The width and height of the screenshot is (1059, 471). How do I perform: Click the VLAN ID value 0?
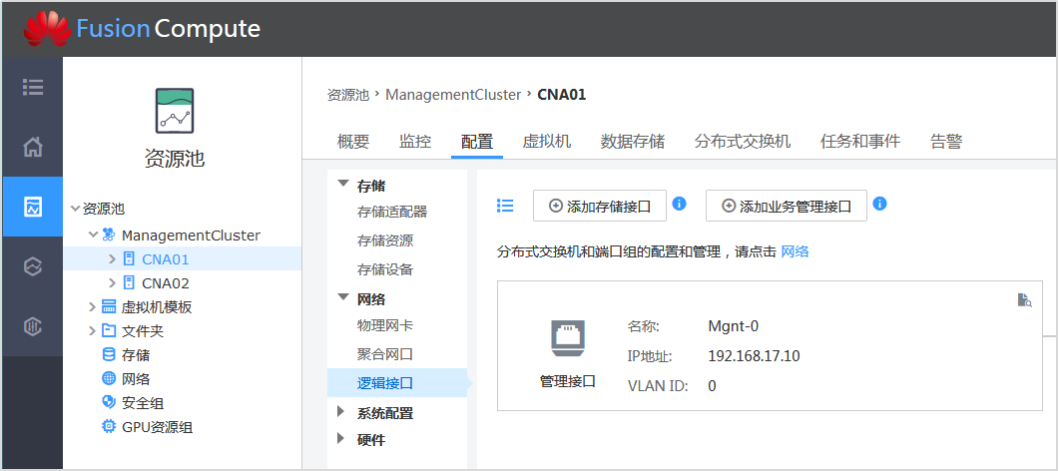[x=712, y=386]
